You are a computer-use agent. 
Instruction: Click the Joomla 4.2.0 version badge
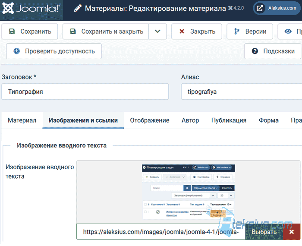click(x=236, y=8)
